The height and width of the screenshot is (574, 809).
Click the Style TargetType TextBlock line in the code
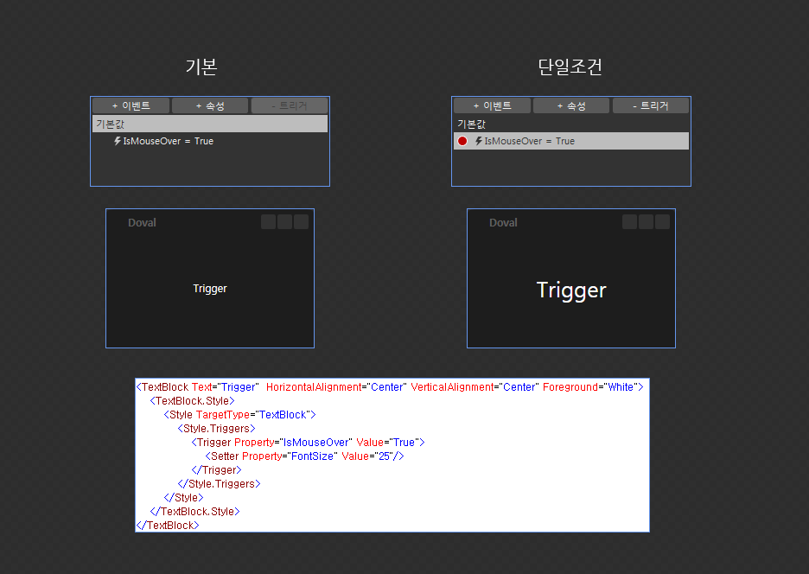tap(240, 415)
